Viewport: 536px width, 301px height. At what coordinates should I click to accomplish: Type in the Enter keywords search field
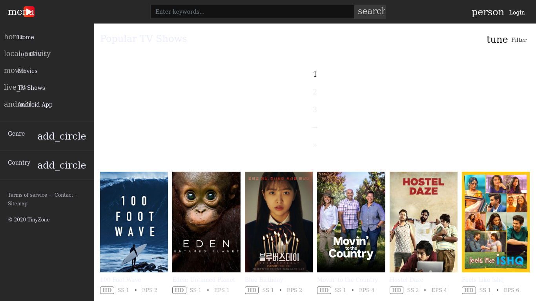252,12
